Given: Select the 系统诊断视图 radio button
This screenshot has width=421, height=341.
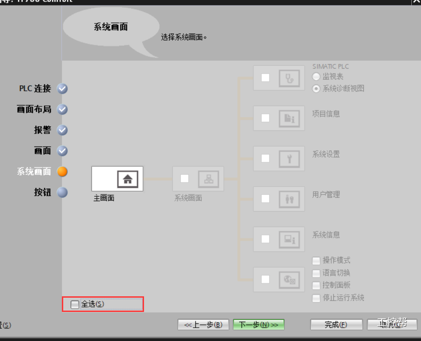Looking at the screenshot, I should coord(316,88).
